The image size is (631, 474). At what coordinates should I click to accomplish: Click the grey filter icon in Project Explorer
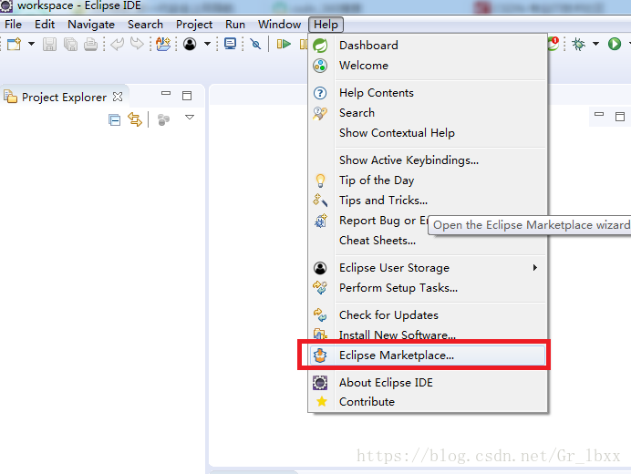click(x=163, y=120)
